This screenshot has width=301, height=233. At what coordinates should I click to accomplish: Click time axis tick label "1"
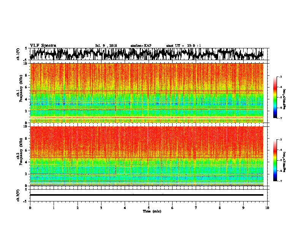click(x=54, y=208)
